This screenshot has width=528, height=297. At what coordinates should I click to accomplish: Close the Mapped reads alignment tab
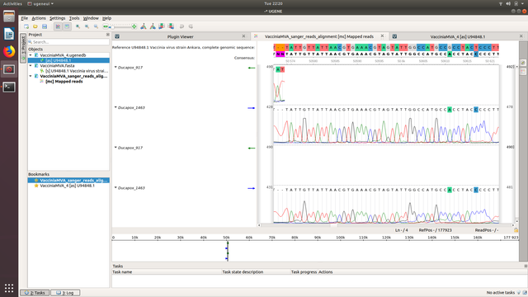tap(382, 36)
